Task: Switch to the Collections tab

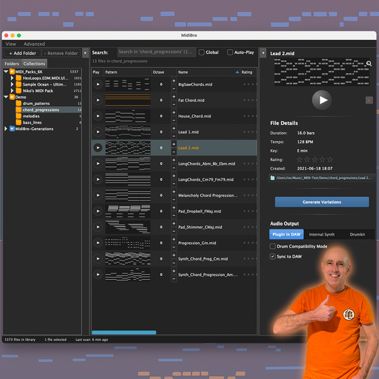Action: click(x=34, y=64)
